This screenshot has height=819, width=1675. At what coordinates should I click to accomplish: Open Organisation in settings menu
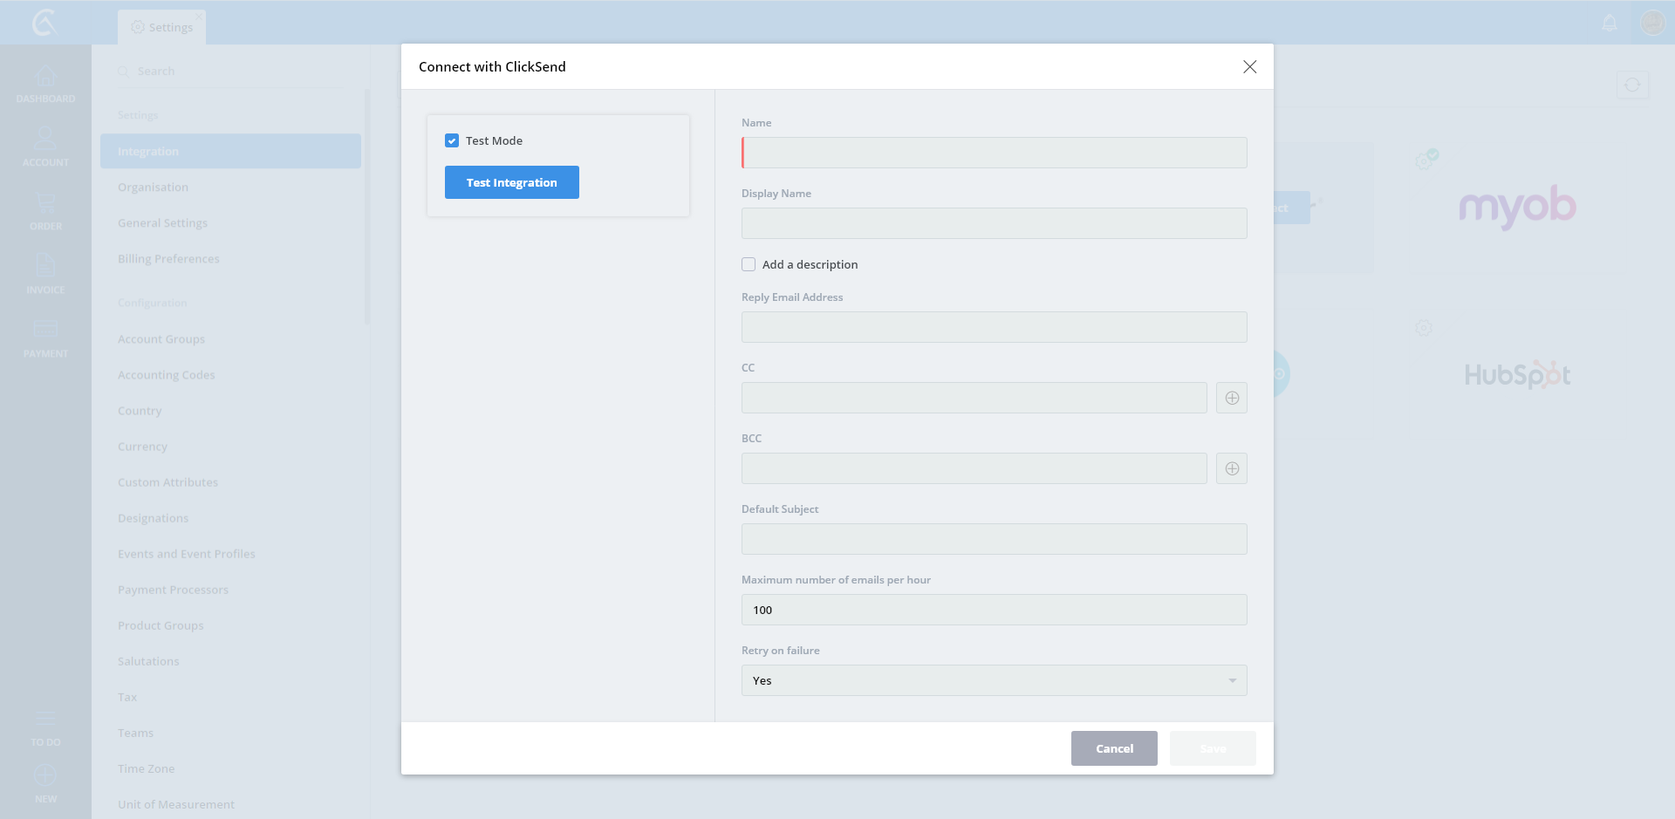click(154, 188)
